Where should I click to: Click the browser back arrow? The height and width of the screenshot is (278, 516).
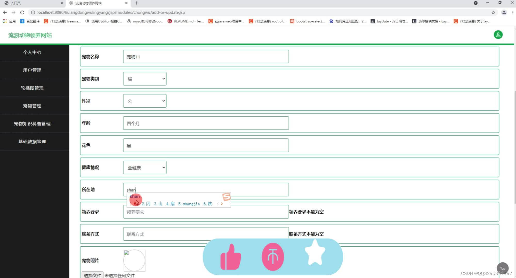(5, 12)
